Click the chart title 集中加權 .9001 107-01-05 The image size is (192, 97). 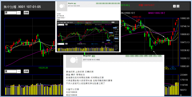(x=22, y=7)
